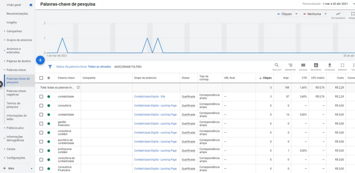
Task: Go to Termos de pesquisa in sidebar
Action: (14, 105)
